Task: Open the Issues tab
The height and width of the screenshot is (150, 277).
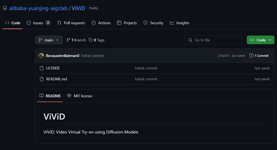Action: click(39, 23)
